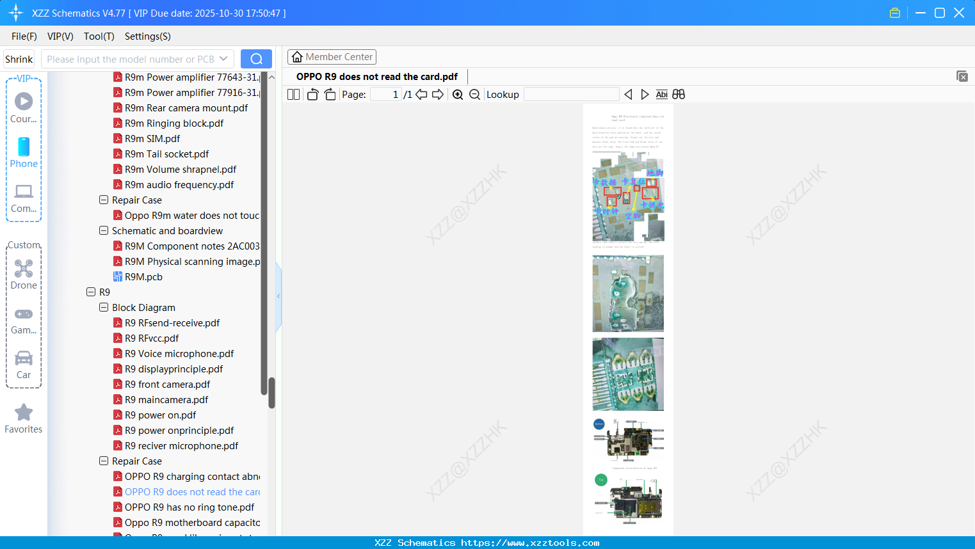Zoom in on the PDF
Image resolution: width=975 pixels, height=549 pixels.
point(458,95)
